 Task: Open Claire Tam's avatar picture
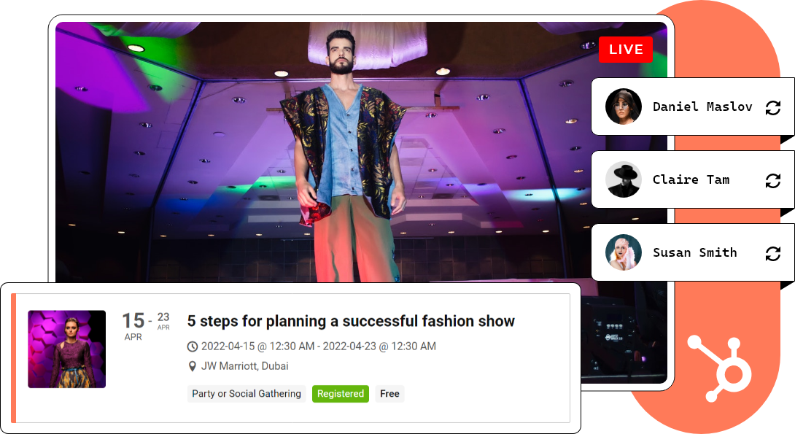pos(624,179)
